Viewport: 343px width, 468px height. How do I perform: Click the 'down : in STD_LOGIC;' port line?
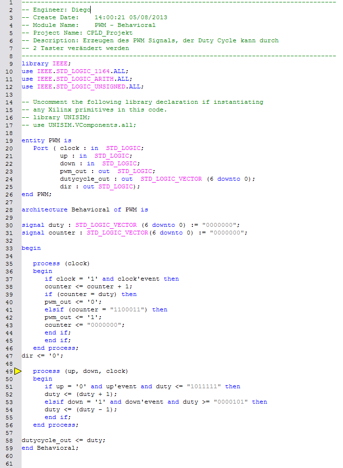(x=100, y=163)
